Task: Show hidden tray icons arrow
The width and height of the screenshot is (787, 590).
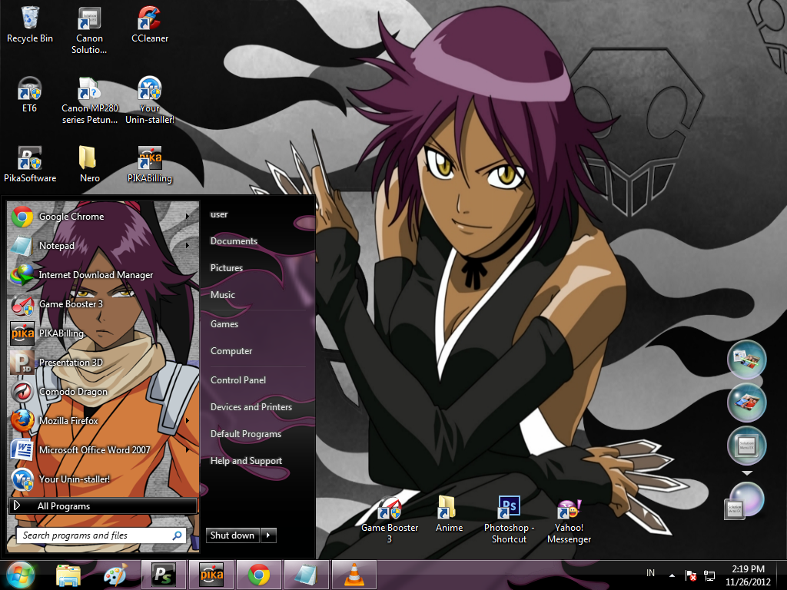Action: pos(672,575)
